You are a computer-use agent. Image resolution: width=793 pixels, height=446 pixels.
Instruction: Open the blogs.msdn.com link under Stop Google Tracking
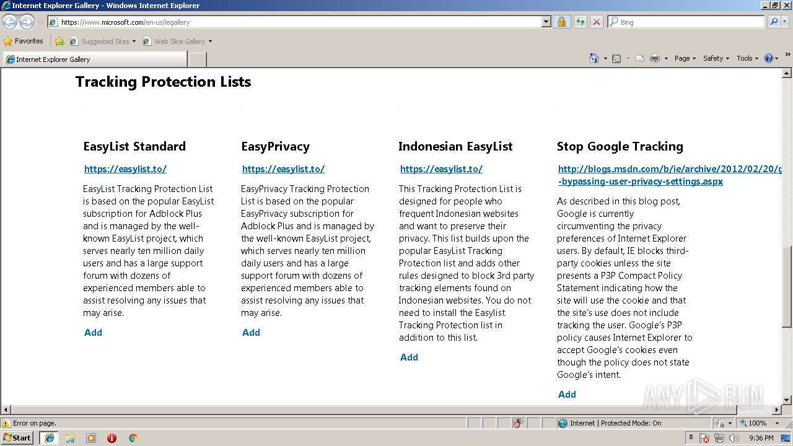(x=670, y=175)
